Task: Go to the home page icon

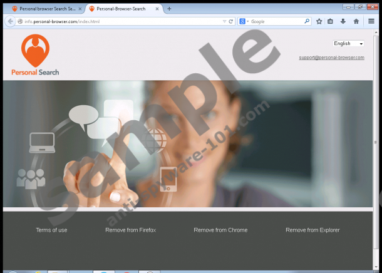Action: (356, 21)
